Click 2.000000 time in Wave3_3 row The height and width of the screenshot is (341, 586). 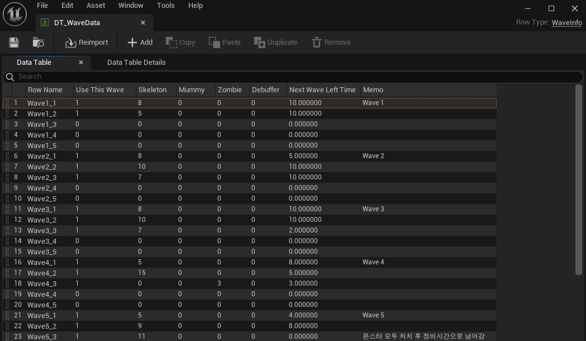[x=303, y=230]
